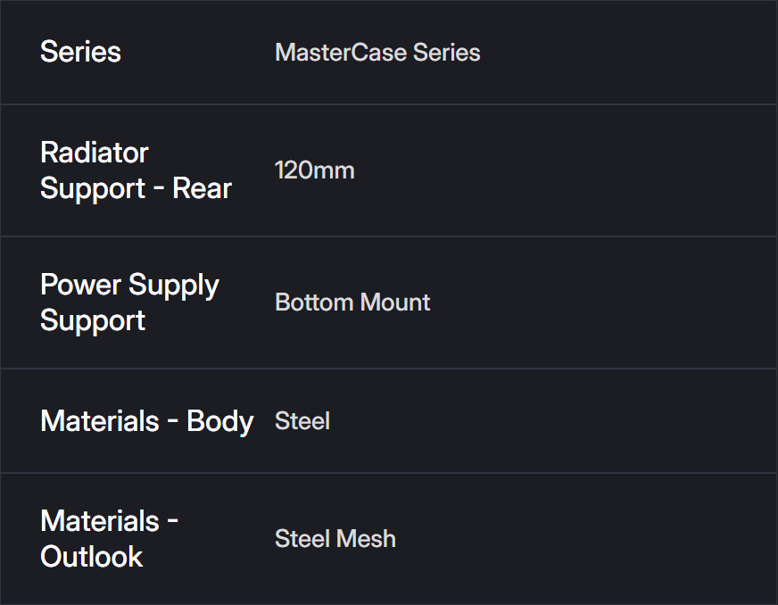Click the divider below the Radiator Support row
778x605 pixels.
pos(389,236)
